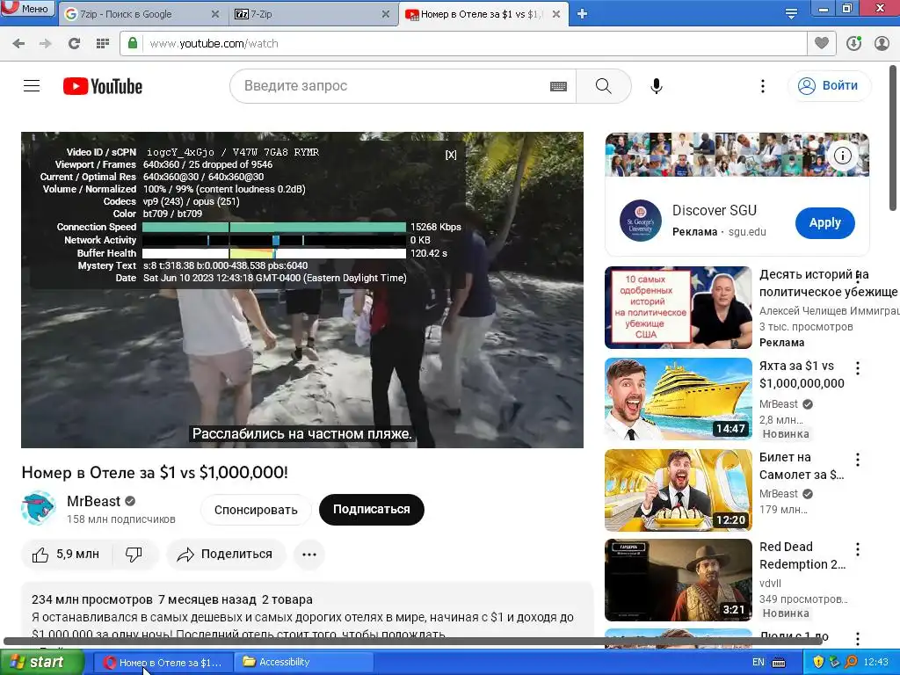
Task: Click the horizontal scrollbar at bottom
Action: [x=413, y=641]
